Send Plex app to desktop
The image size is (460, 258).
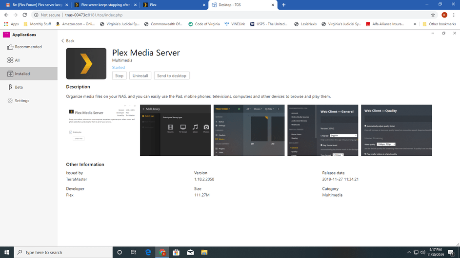(x=172, y=75)
